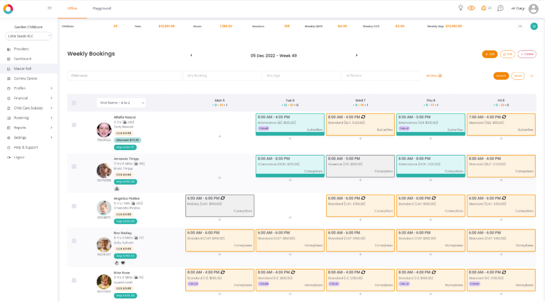Screen dimensions: 545x303
Task: Go to previous week arrow
Action: click(191, 55)
